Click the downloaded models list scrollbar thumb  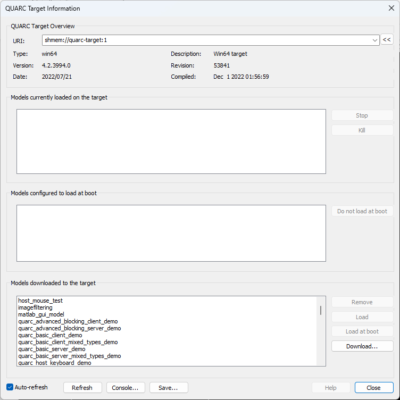pos(321,310)
